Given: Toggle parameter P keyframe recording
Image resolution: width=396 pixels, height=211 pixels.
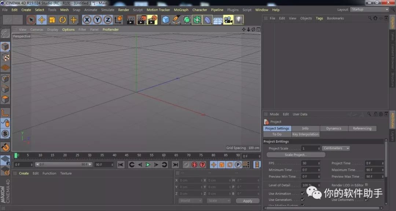Looking at the screenshot, I should [x=238, y=165].
